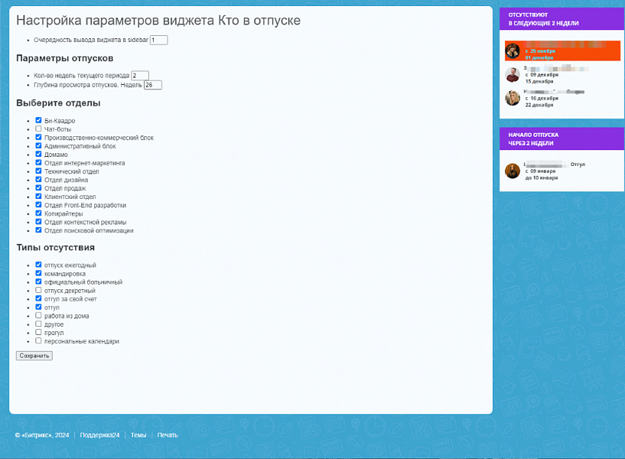Enable the 'Чат-боты' department checkbox
This screenshot has height=459, width=625.
[x=37, y=129]
